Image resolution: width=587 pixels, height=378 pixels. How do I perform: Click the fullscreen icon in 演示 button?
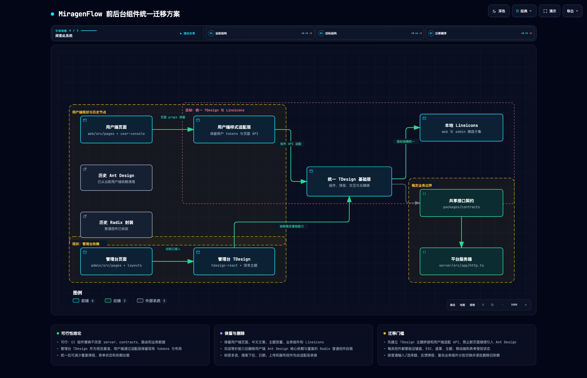coord(545,11)
